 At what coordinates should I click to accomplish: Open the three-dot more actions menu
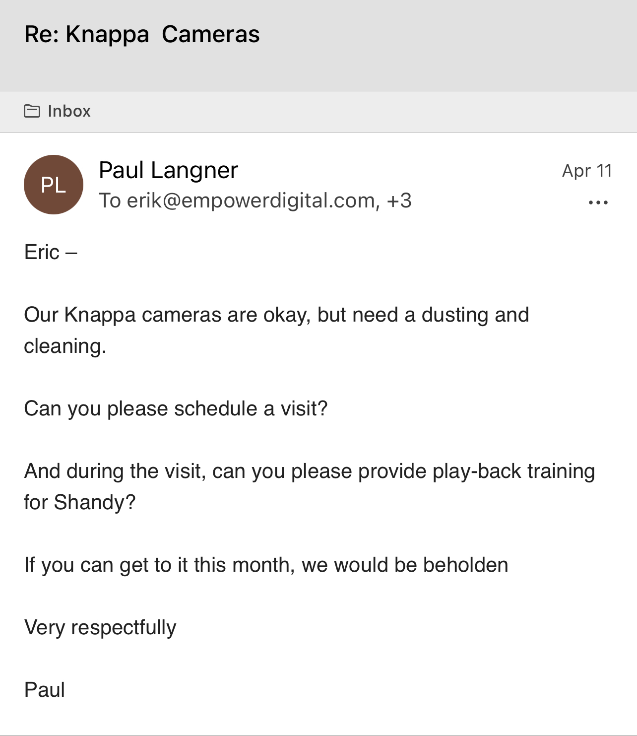(x=598, y=202)
